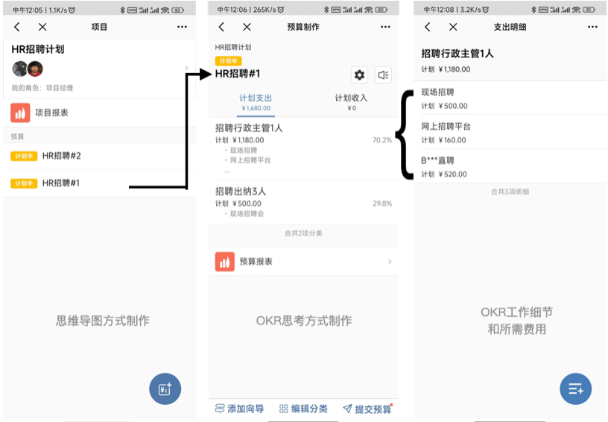The height and width of the screenshot is (422, 608).
Task: Open more options on 支出明细 screen
Action: (x=592, y=27)
